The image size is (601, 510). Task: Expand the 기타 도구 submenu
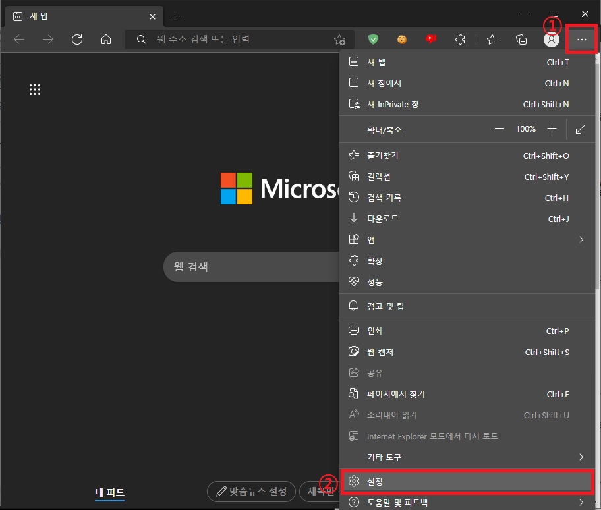pyautogui.click(x=467, y=457)
